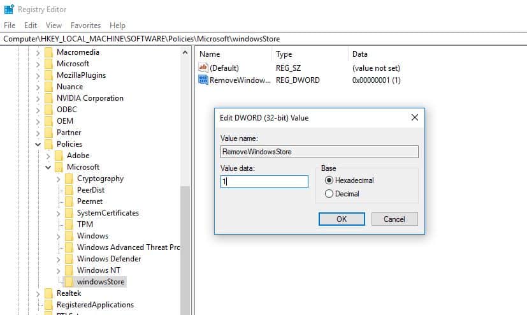
Task: Click into the Value data field
Action: [x=264, y=182]
